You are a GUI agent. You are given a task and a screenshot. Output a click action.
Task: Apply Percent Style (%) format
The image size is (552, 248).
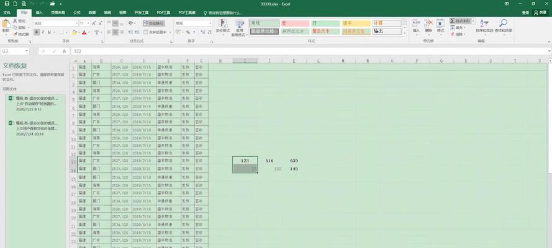[188, 32]
